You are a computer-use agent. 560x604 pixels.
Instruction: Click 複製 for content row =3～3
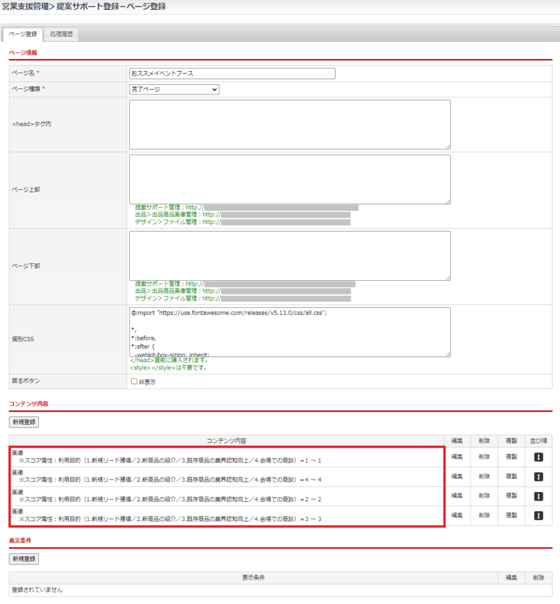tap(512, 516)
